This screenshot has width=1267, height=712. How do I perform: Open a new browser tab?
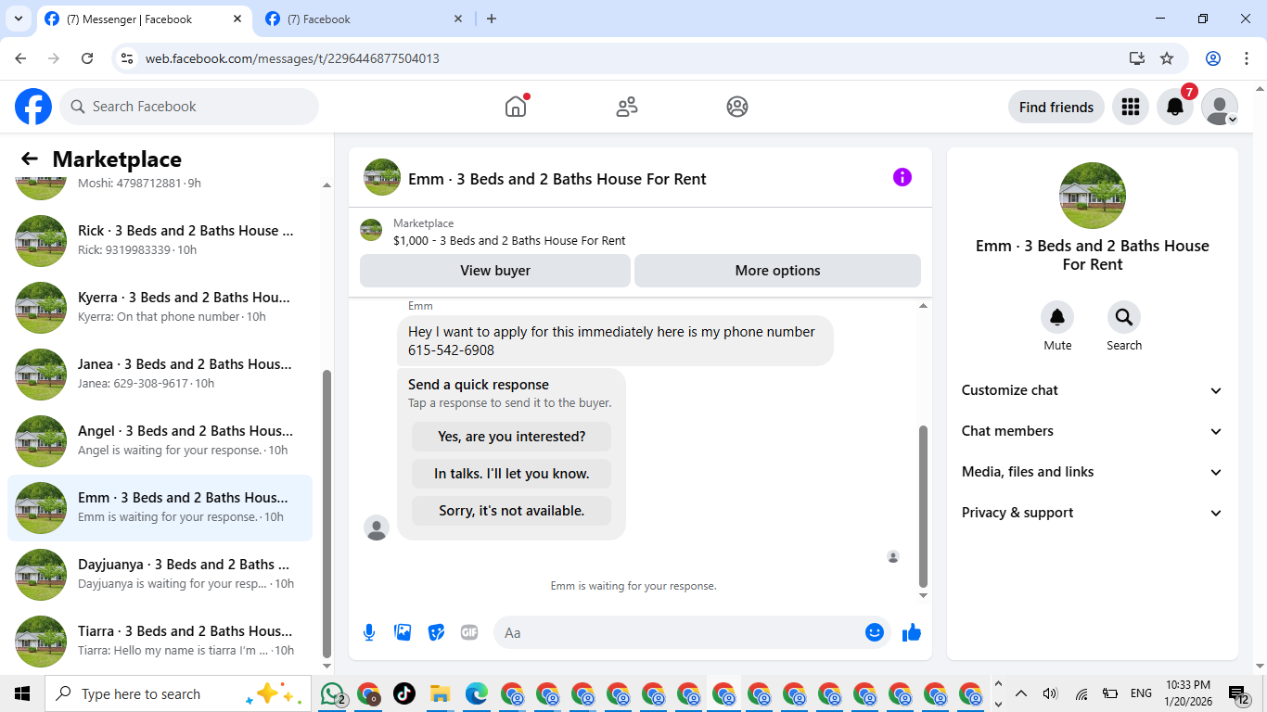point(492,19)
